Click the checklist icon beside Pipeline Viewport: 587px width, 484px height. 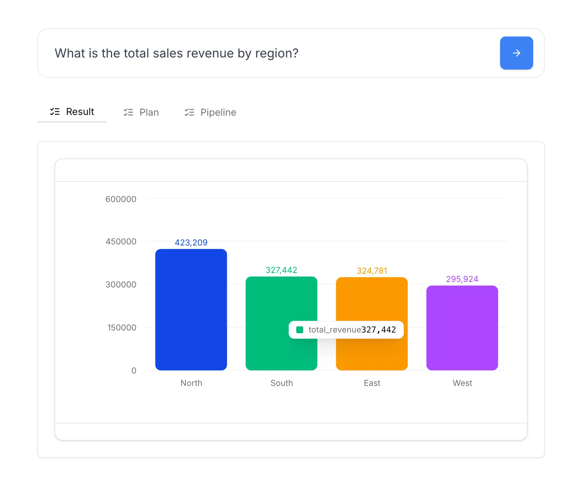pyautogui.click(x=189, y=112)
